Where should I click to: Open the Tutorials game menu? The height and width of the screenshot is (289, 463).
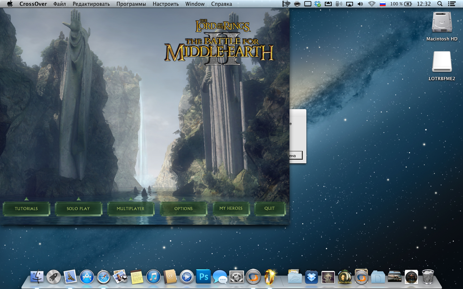[x=26, y=208]
